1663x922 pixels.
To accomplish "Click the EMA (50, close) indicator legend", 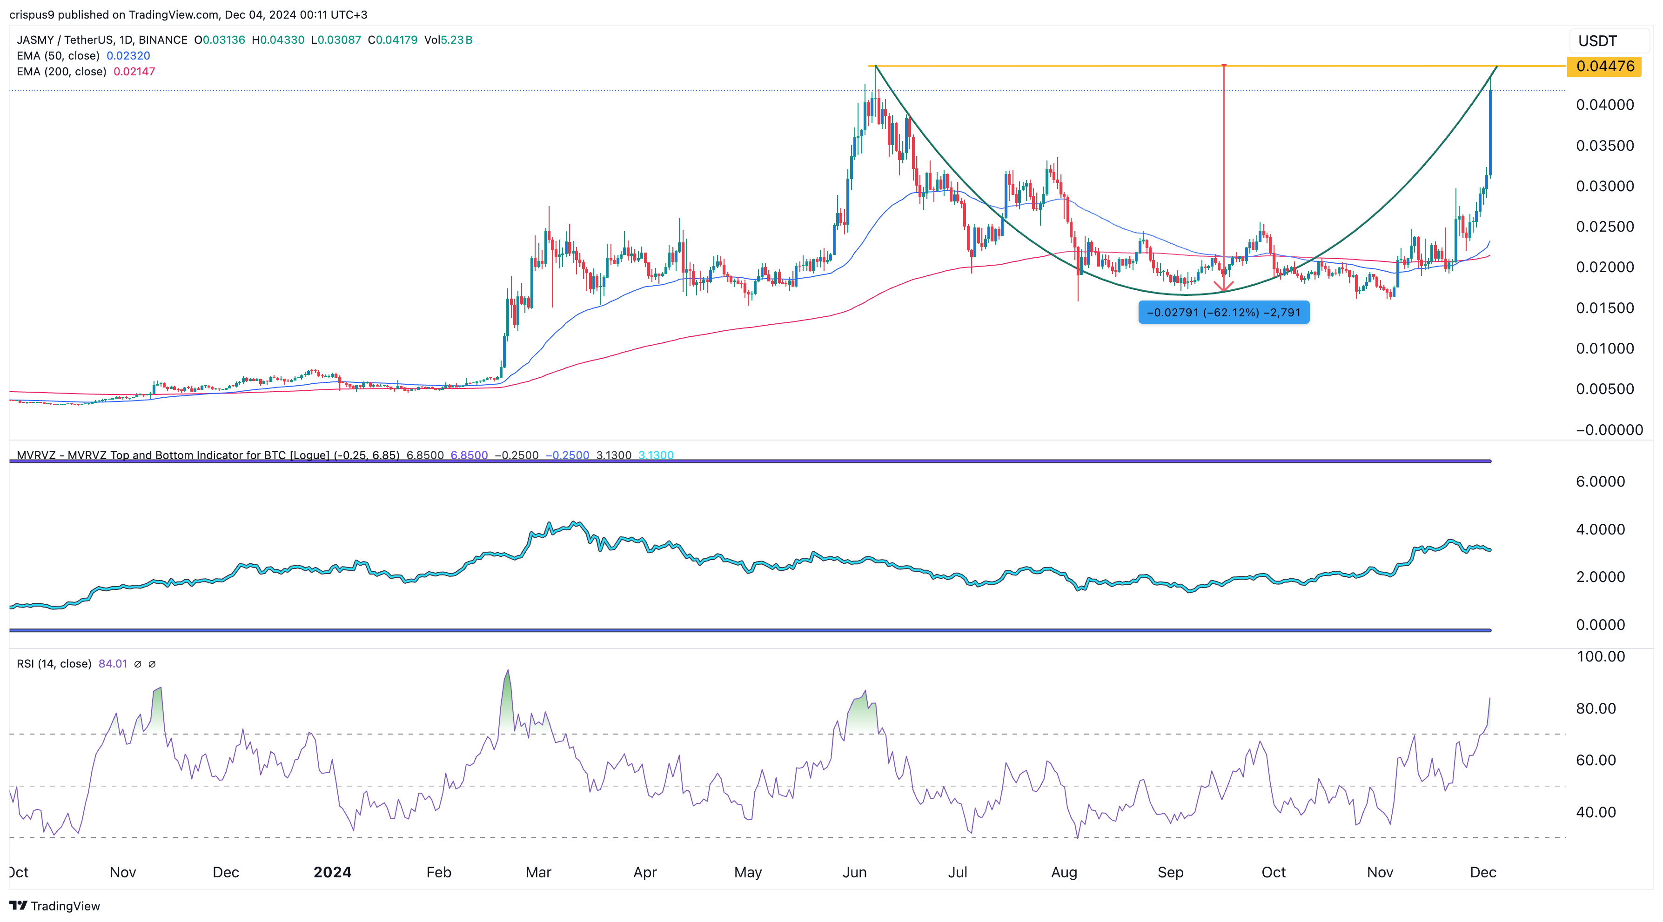I will click(x=58, y=55).
